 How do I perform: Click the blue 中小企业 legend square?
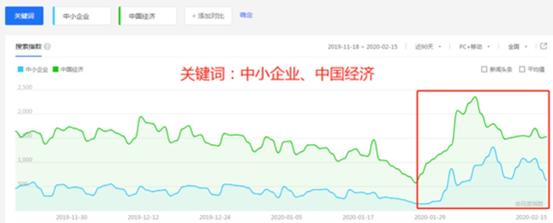20,70
